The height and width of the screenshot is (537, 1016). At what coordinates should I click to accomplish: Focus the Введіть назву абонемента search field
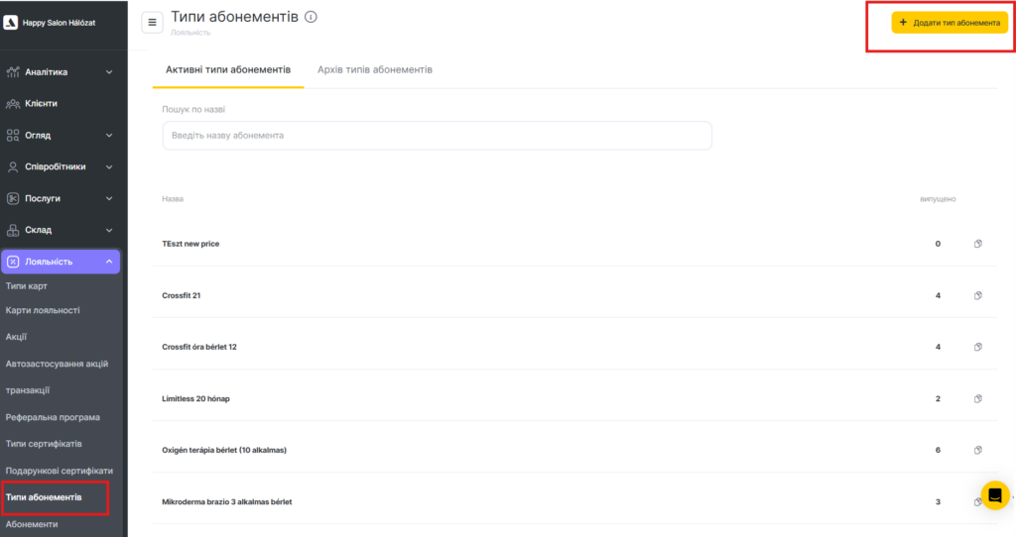[x=437, y=135]
